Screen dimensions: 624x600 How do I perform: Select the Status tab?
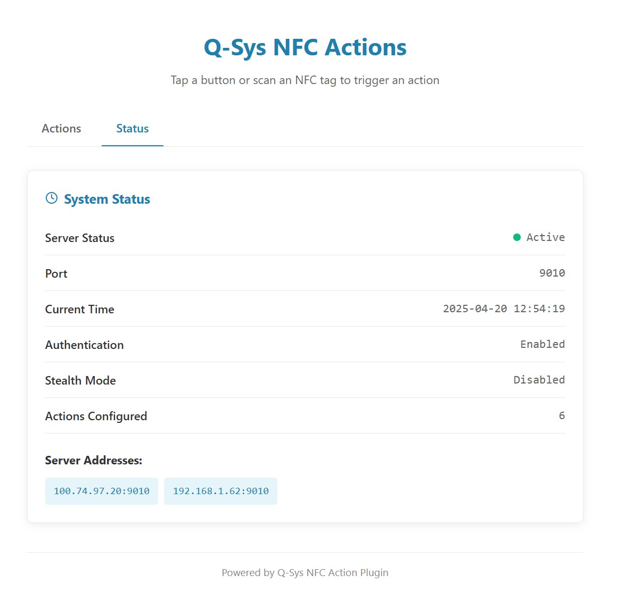coord(132,129)
